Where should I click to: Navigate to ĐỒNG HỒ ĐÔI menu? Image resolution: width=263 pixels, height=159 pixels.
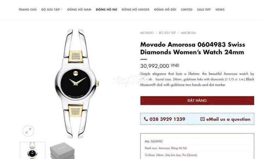coord(165,10)
